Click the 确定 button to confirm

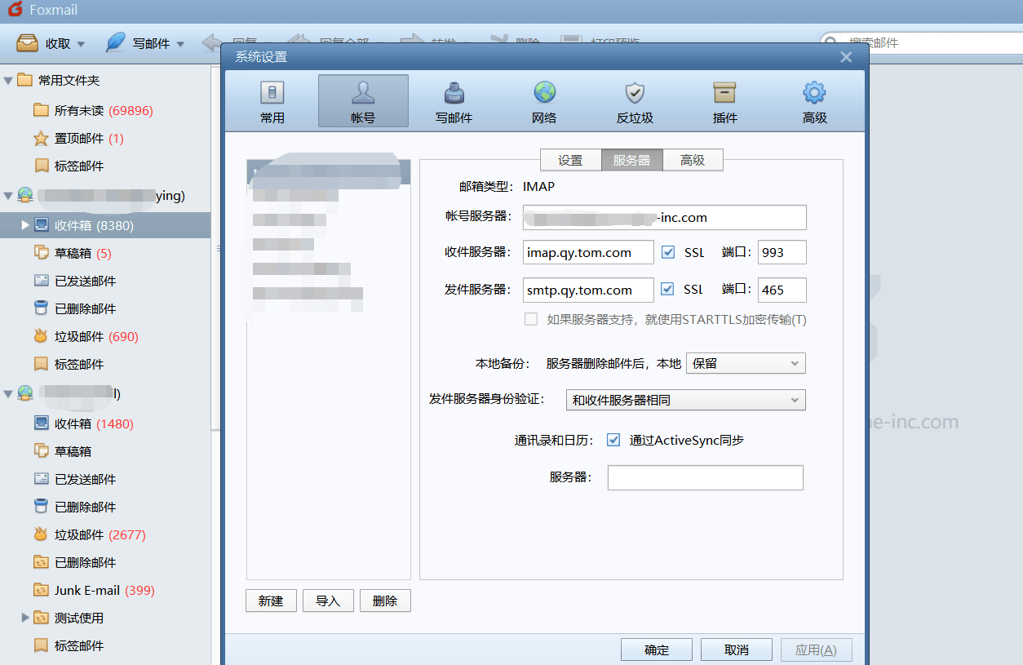[x=656, y=649]
